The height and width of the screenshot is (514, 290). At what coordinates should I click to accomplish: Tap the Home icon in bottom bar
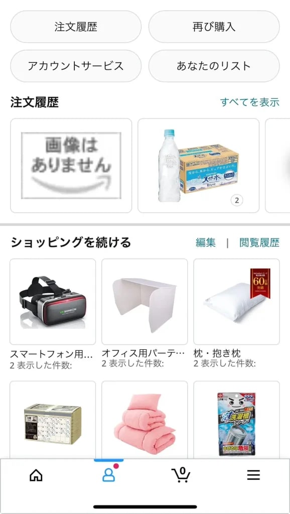coord(36,475)
